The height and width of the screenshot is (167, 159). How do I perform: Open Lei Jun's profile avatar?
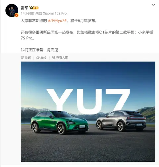(12, 10)
